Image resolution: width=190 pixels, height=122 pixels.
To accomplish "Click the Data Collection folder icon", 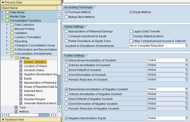I will (x=12, y=25).
